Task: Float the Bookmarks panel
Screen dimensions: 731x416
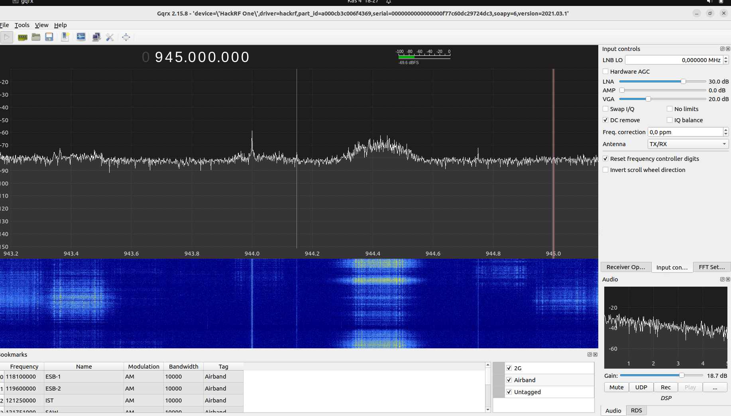Action: click(590, 355)
